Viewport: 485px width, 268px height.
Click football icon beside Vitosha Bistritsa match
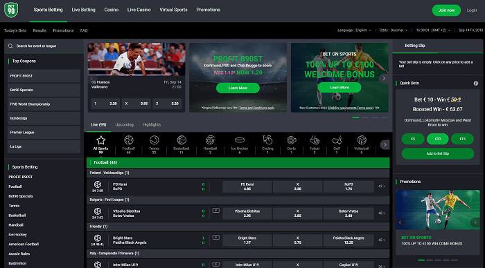[x=98, y=211]
